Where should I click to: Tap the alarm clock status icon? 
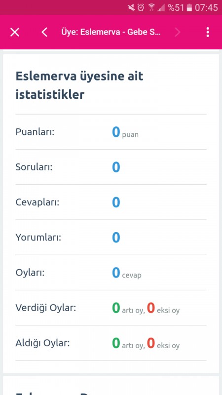point(141,7)
